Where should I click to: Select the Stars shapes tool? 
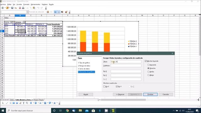55,103
